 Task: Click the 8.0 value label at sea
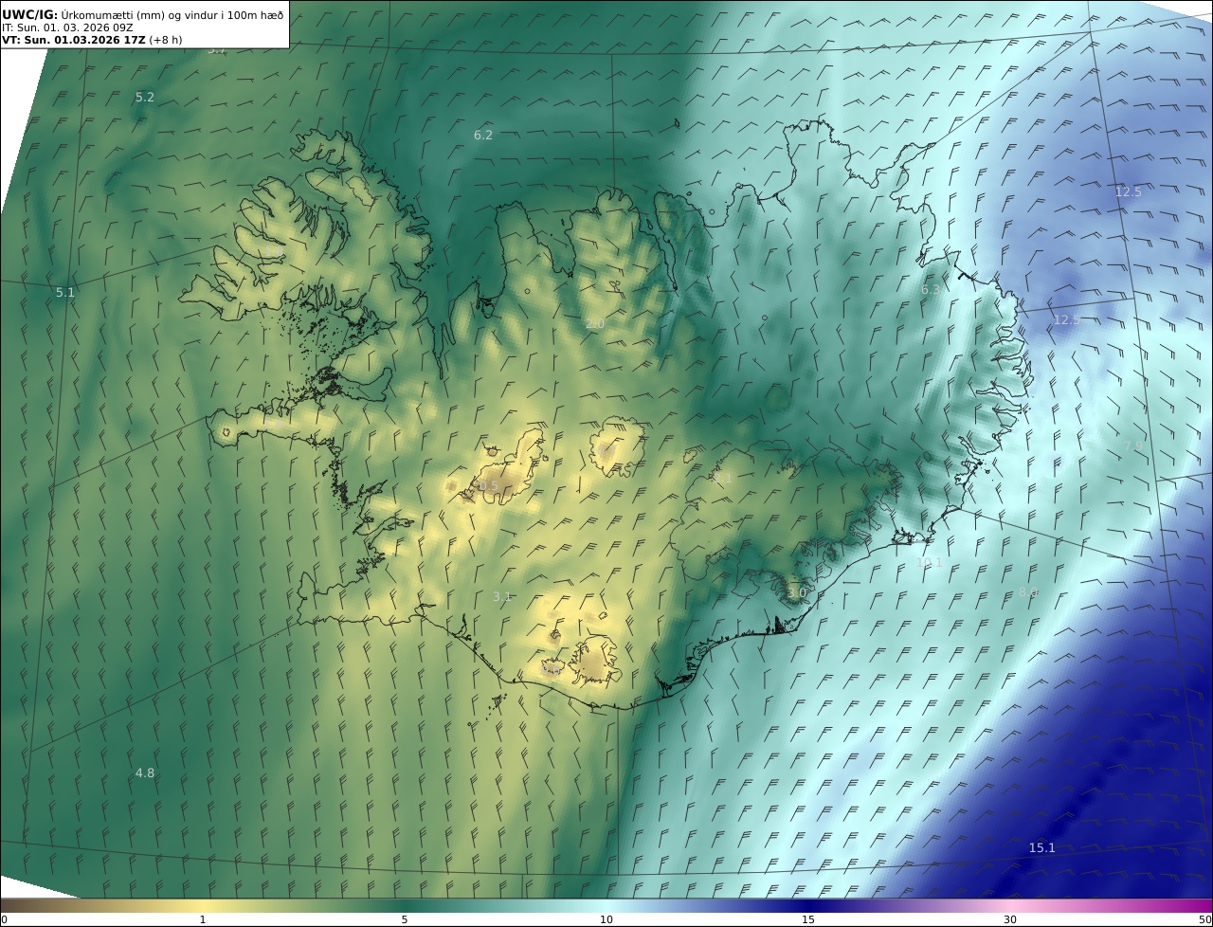tap(1028, 592)
